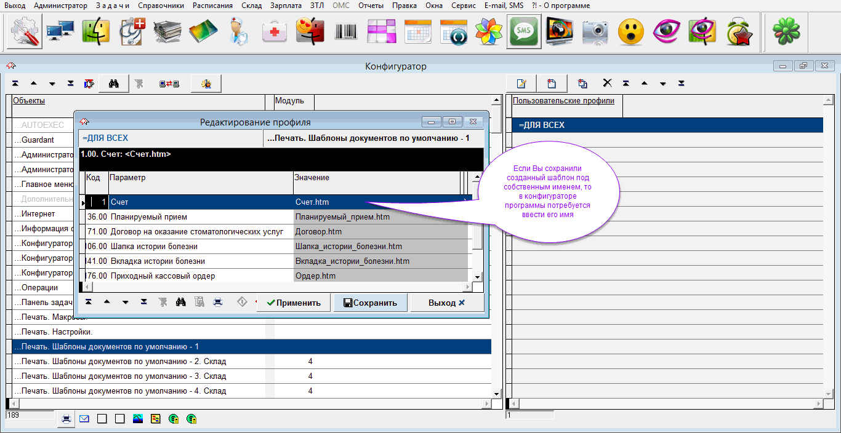The image size is (841, 433).
Task: Click the envelope mail icon in status bar
Action: pos(84,419)
